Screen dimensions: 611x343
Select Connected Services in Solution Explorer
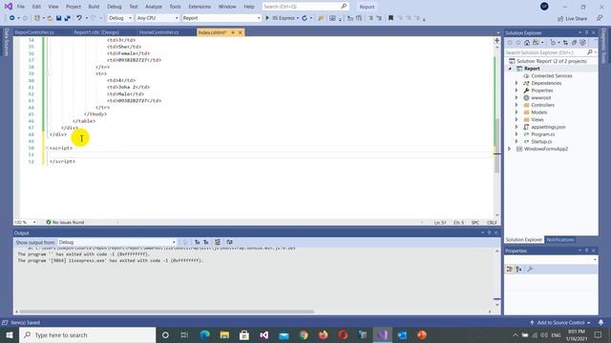click(552, 76)
